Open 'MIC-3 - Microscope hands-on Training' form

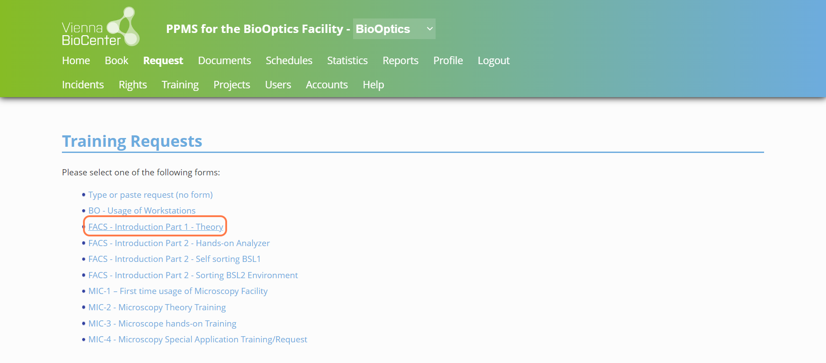pos(162,323)
